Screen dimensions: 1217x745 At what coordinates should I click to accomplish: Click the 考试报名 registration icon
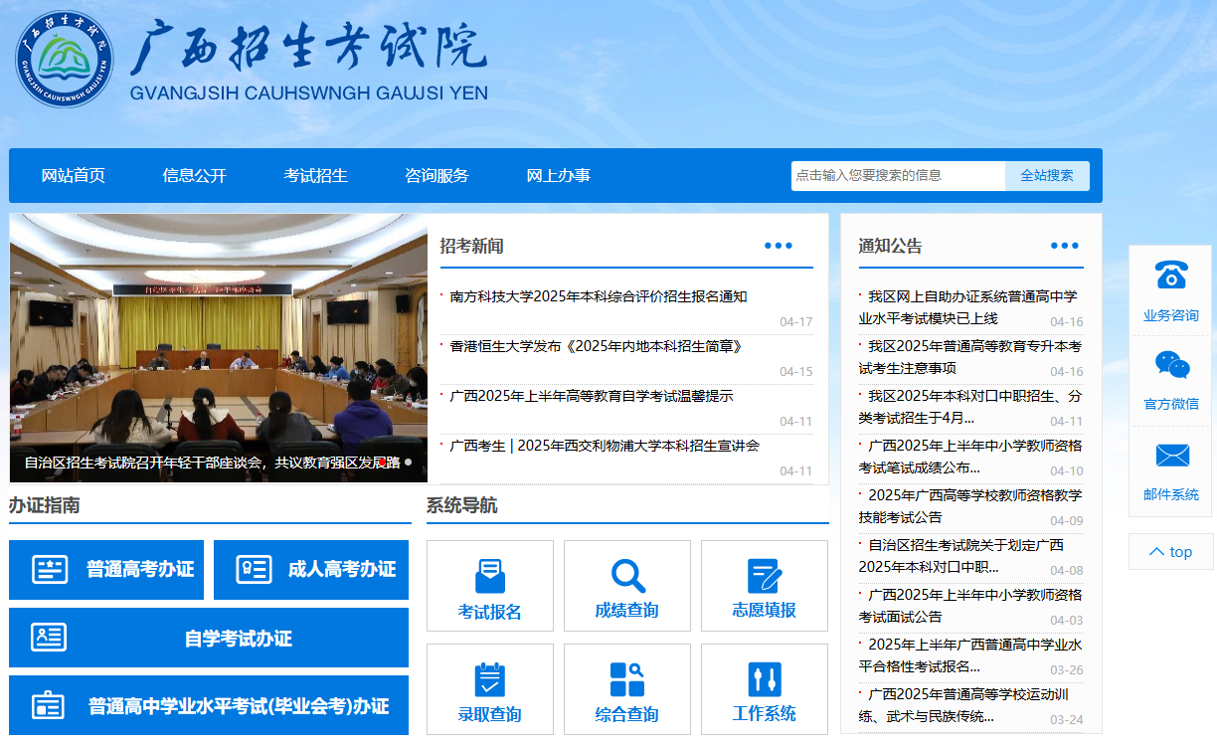tap(489, 576)
